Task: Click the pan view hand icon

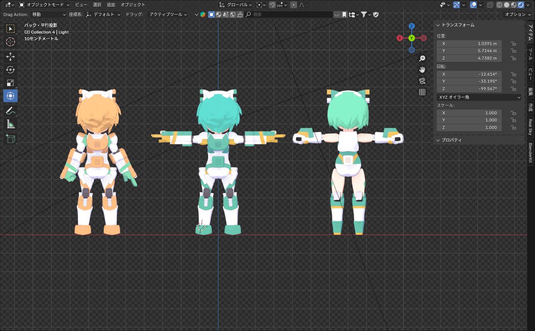Action: (x=422, y=69)
